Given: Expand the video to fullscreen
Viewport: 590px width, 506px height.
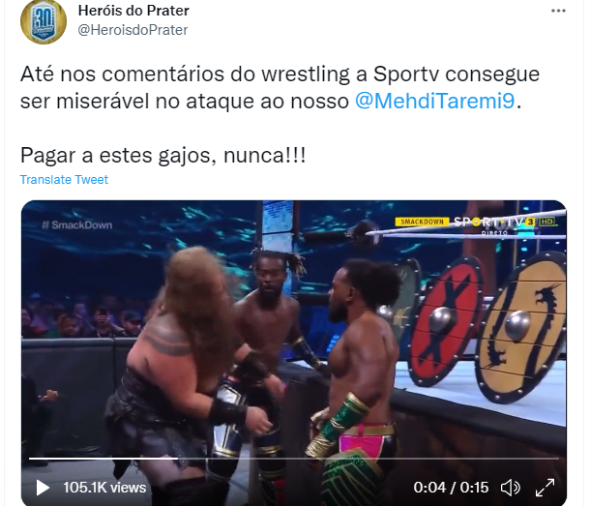Looking at the screenshot, I should point(545,488).
